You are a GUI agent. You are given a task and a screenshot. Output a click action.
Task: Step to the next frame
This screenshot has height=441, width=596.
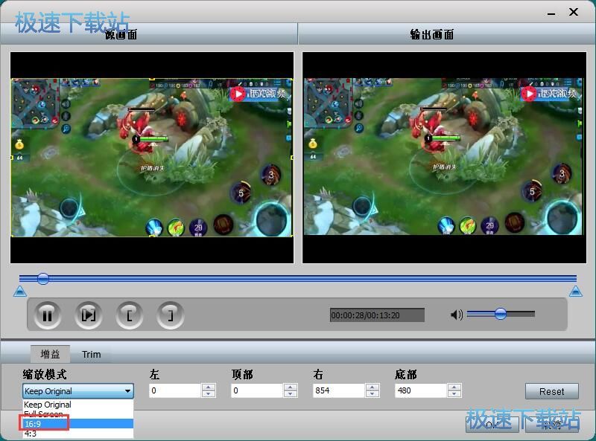[89, 315]
